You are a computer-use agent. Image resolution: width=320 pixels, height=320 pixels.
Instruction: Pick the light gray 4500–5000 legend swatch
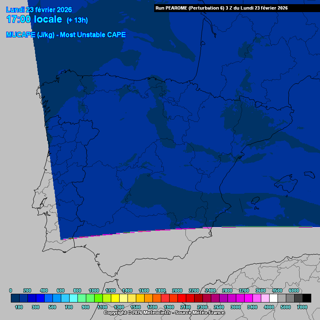click(282, 298)
